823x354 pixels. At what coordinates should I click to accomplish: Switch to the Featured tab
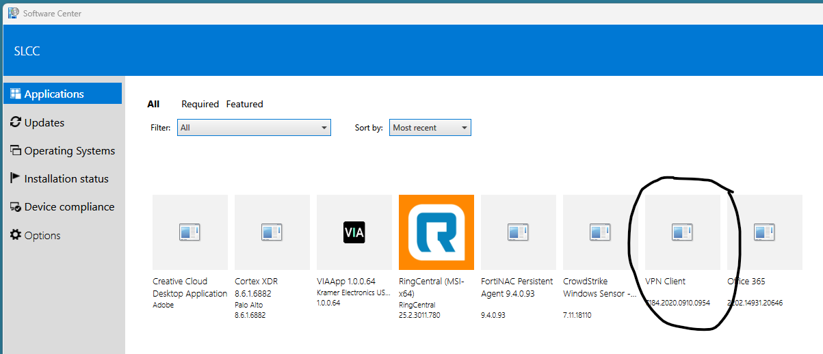[244, 104]
